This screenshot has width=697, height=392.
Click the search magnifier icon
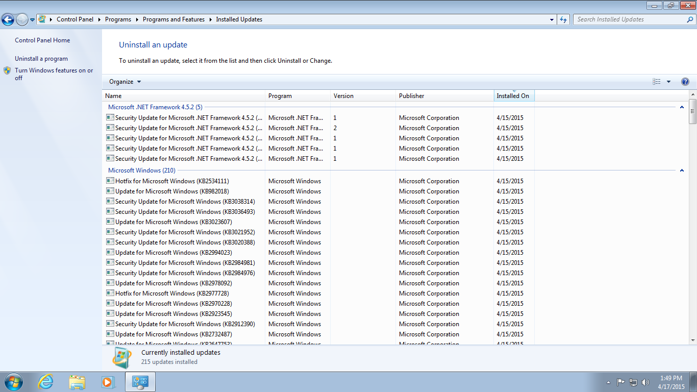[690, 19]
